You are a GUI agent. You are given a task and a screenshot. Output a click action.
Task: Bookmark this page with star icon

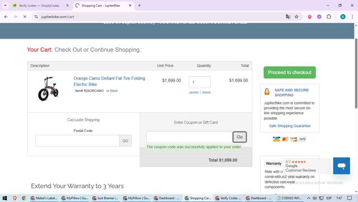point(296,17)
